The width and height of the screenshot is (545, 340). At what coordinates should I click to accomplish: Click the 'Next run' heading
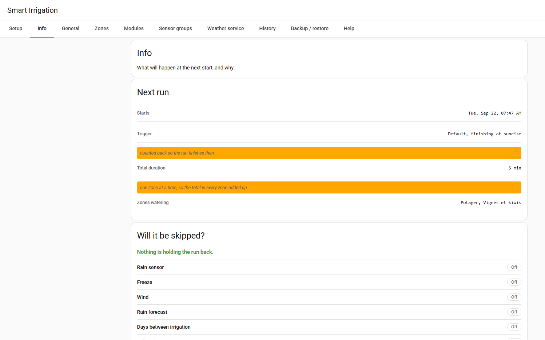[x=153, y=92]
